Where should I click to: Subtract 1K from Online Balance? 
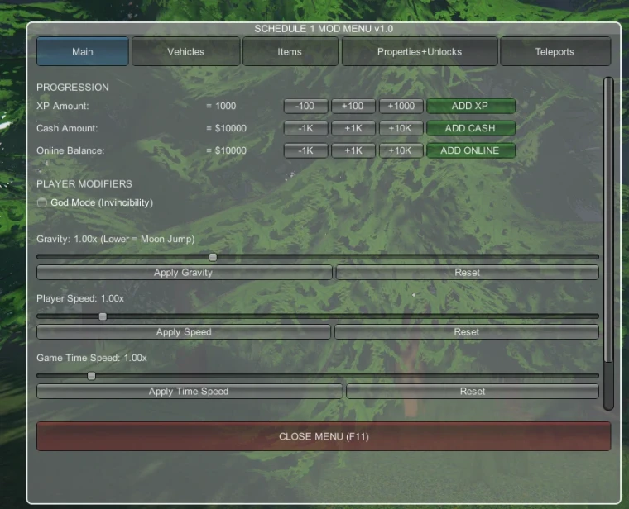(306, 150)
